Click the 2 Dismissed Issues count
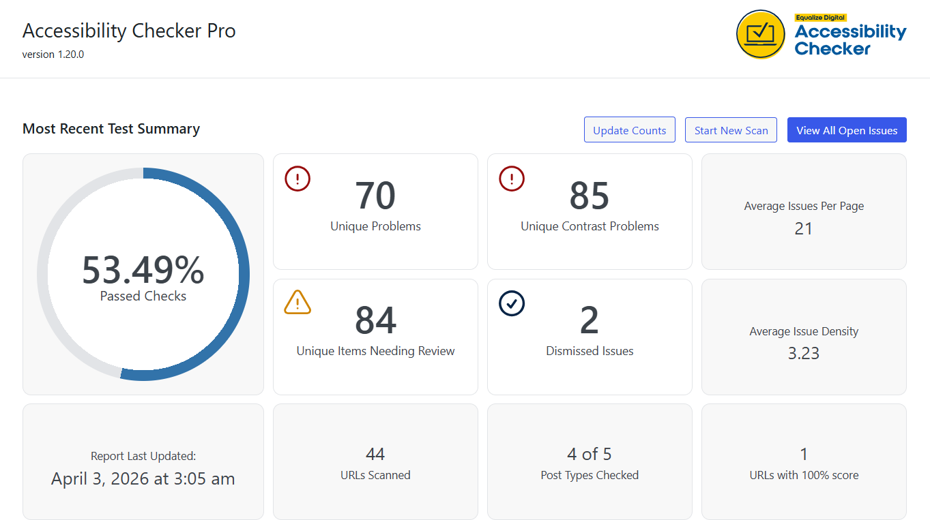 [x=590, y=320]
